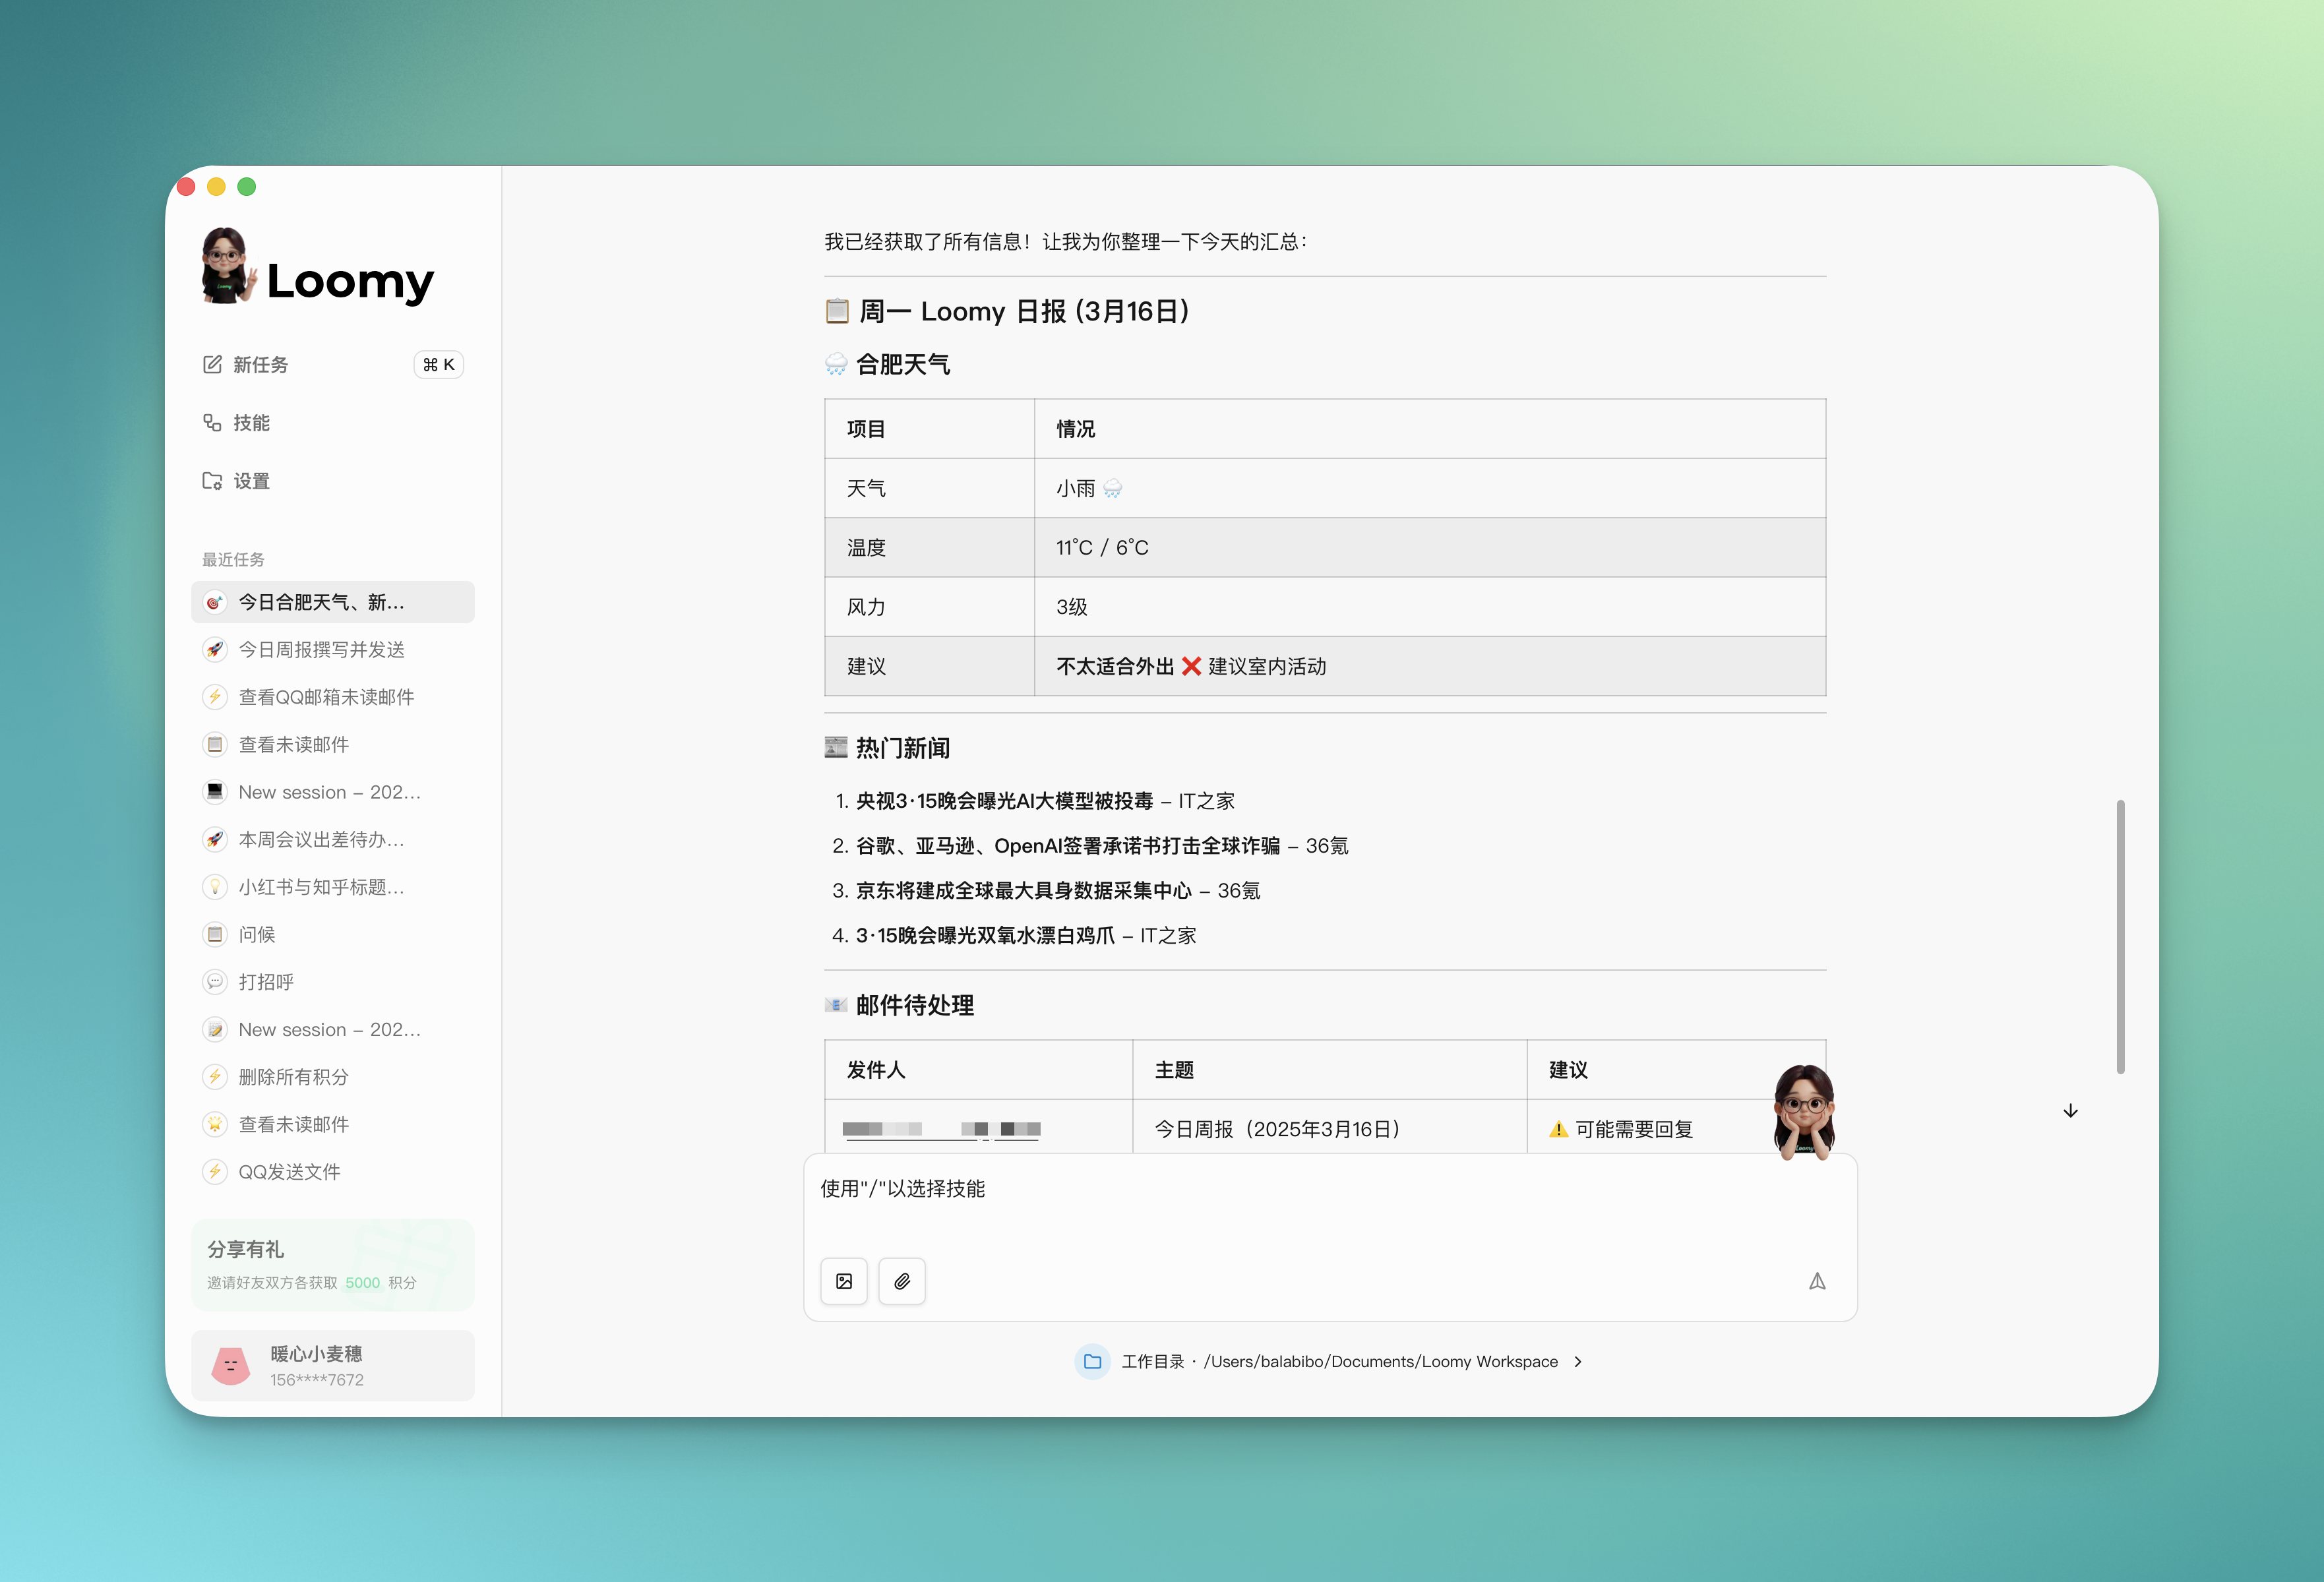2324x1582 pixels.
Task: Click the vertical scrollbar on the right
Action: click(2120, 935)
